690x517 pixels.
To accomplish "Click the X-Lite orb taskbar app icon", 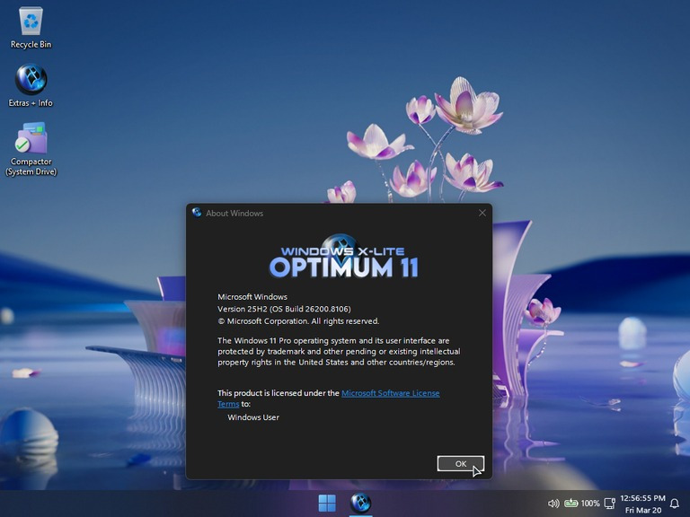I will coord(360,503).
